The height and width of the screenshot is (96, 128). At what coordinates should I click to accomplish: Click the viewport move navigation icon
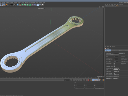point(99,7)
